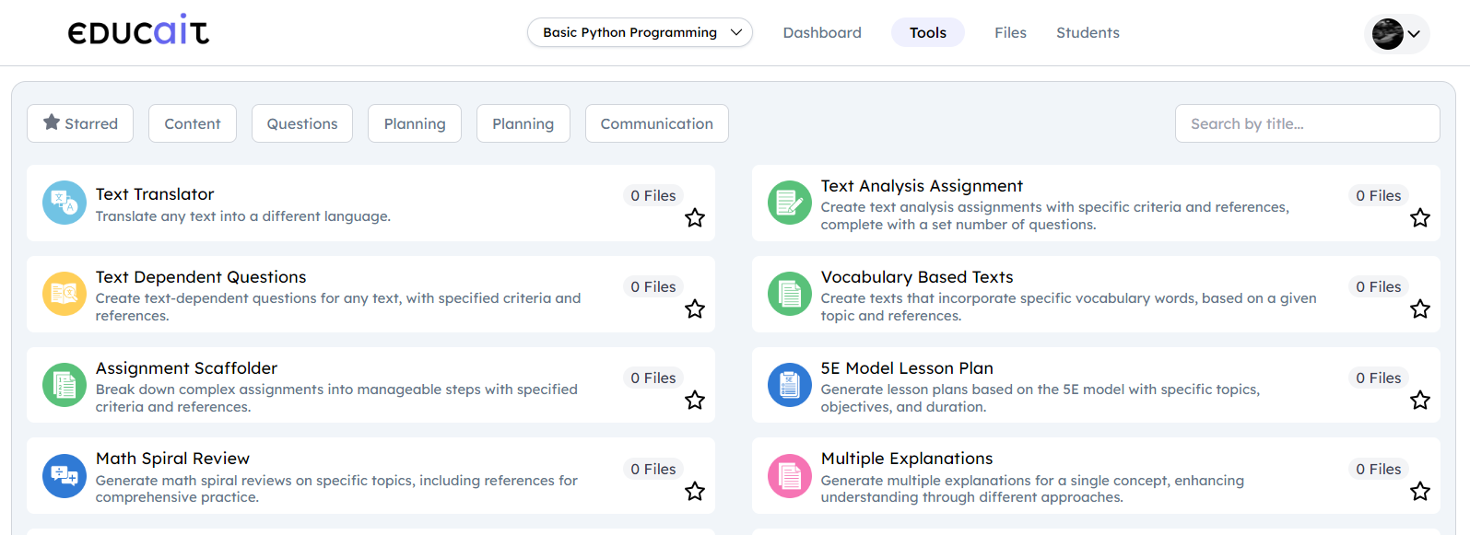The height and width of the screenshot is (535, 1470).
Task: Click the Text Analysis Assignment icon
Action: point(790,203)
